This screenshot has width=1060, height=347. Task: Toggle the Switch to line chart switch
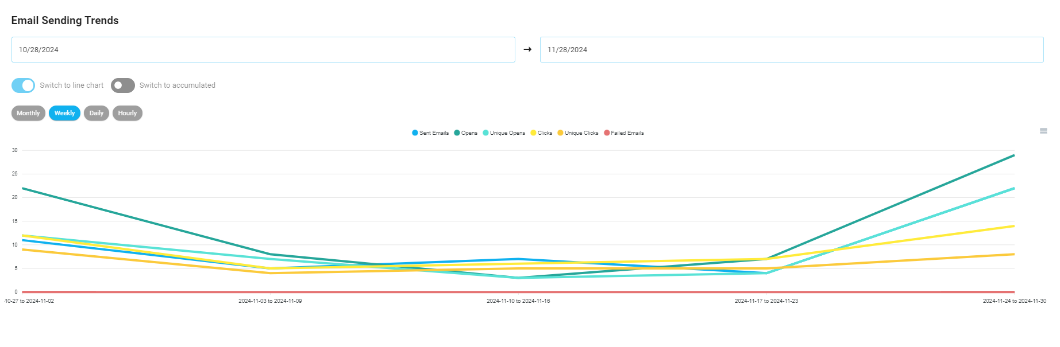23,85
